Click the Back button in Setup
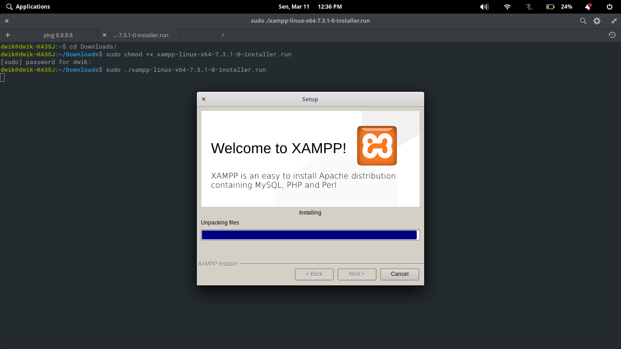 pyautogui.click(x=314, y=274)
